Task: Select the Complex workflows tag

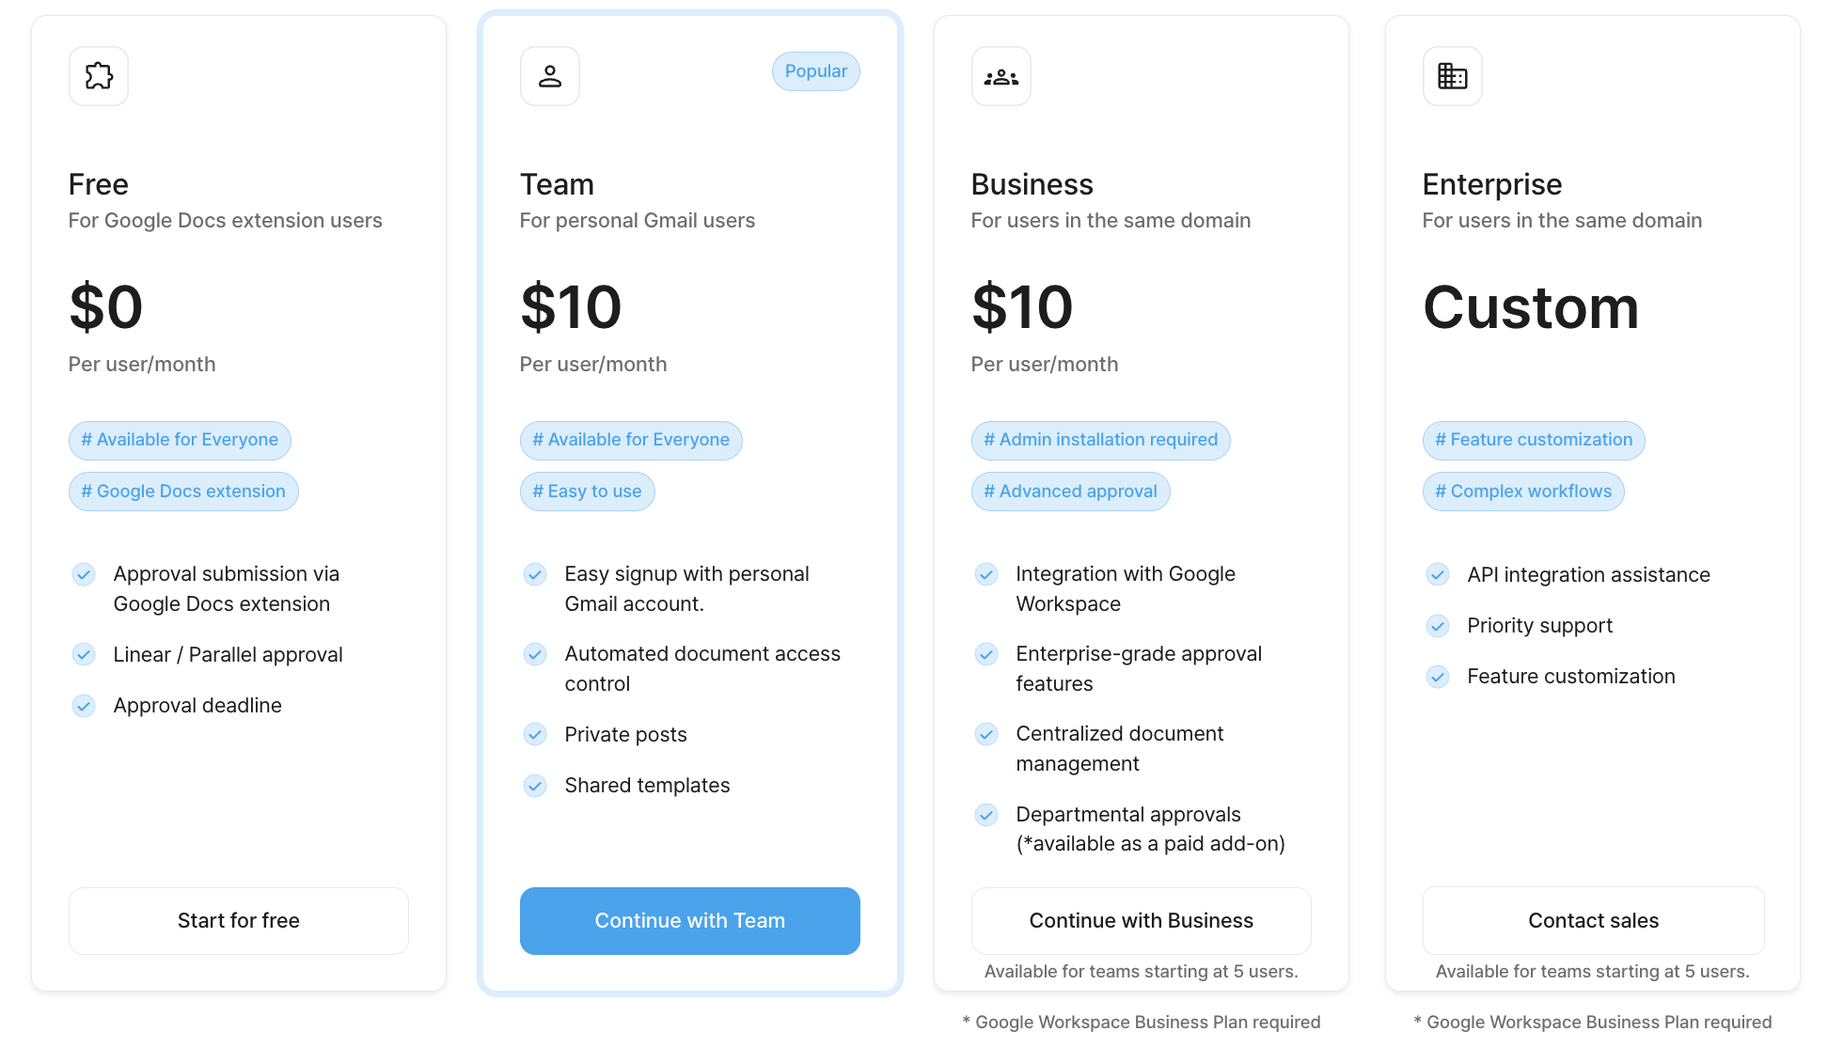Action: [1523, 492]
